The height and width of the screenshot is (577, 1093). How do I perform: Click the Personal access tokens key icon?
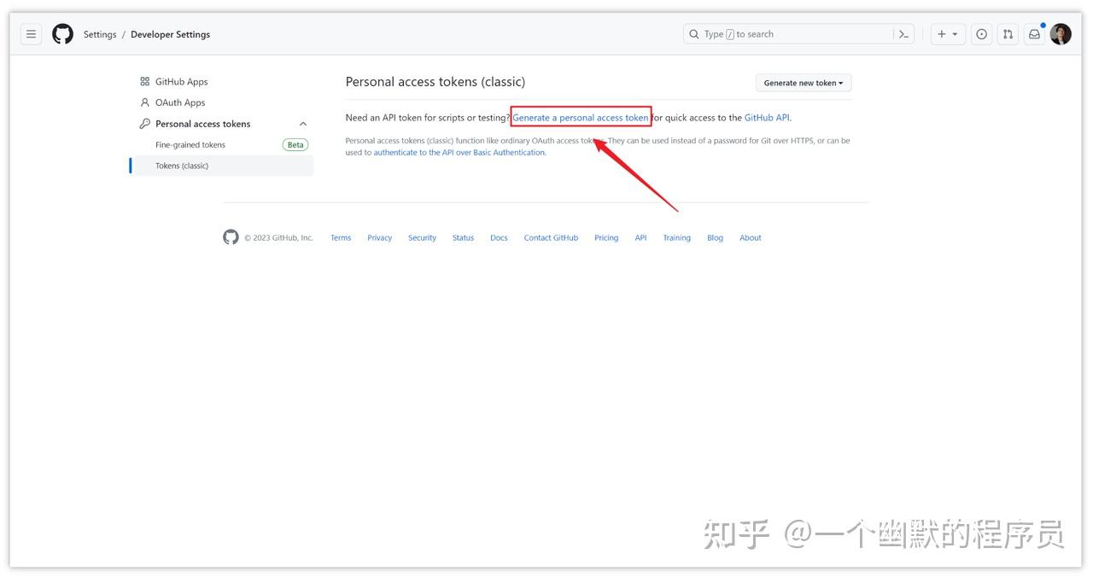tap(143, 123)
